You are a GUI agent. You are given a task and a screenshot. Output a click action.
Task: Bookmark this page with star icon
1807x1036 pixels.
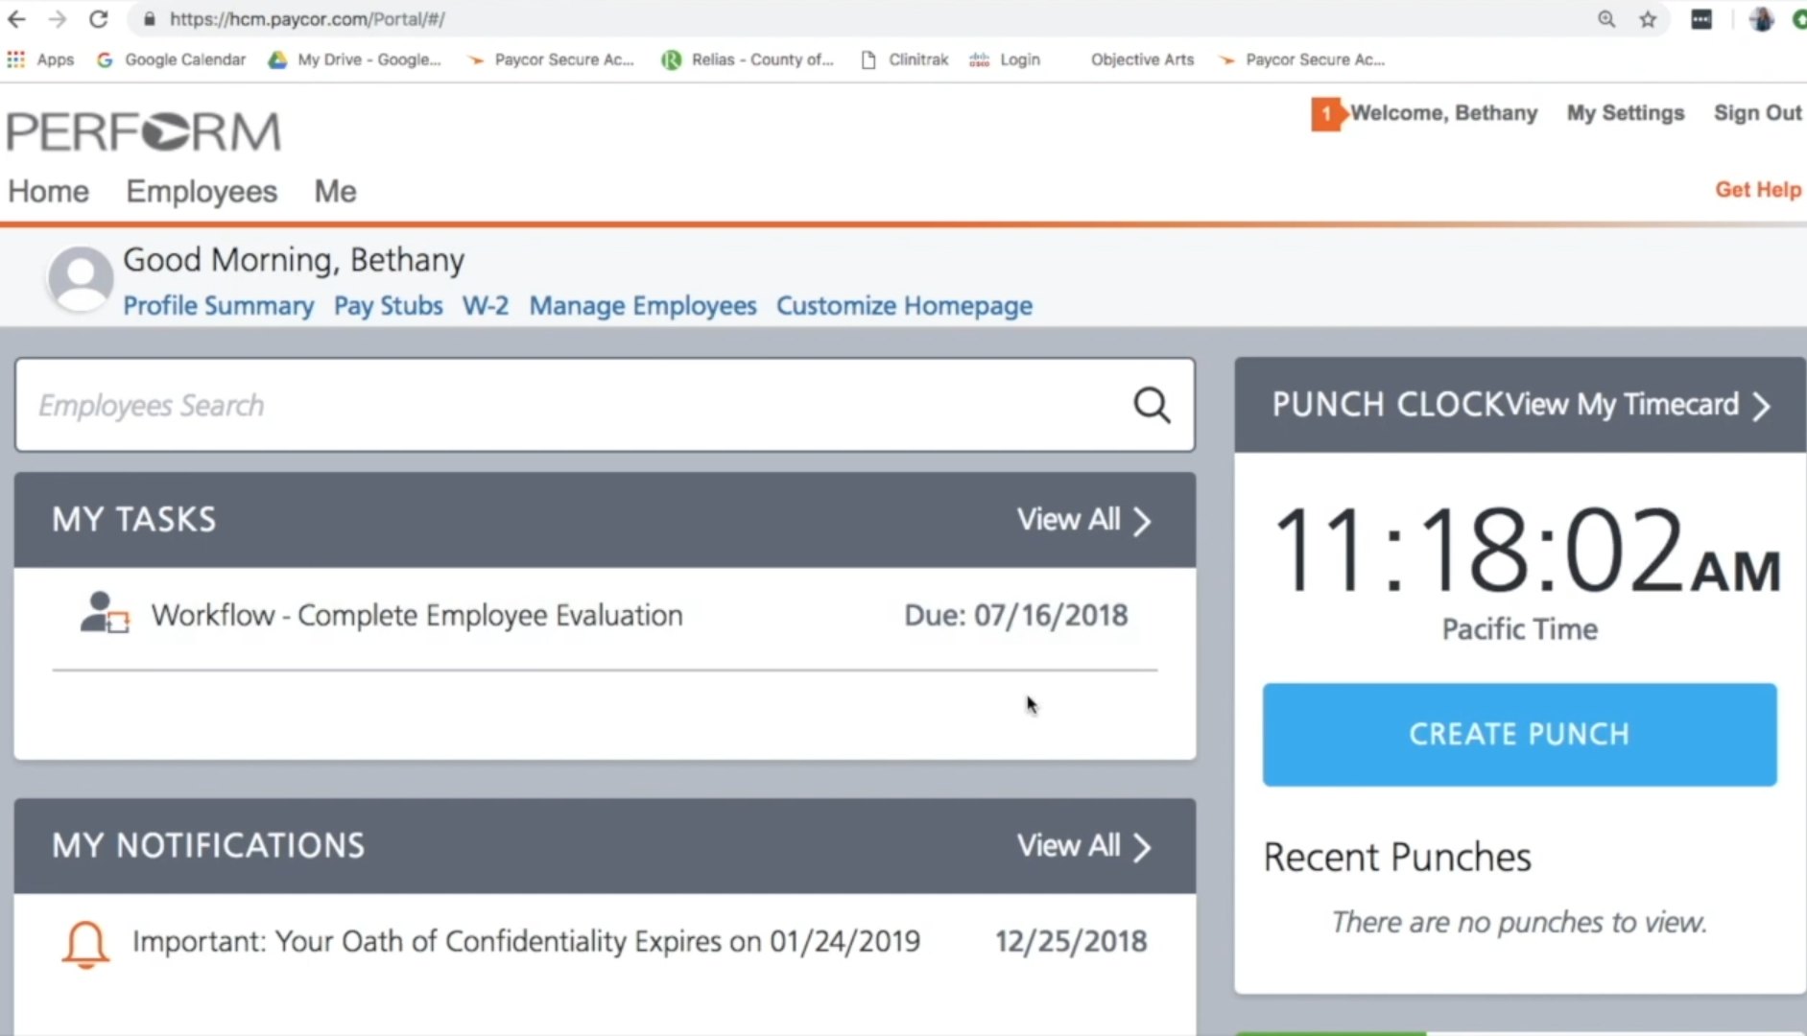click(1648, 19)
